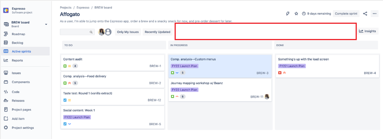Open Backlog in the sidebar
This screenshot has height=139, width=383.
17,43
